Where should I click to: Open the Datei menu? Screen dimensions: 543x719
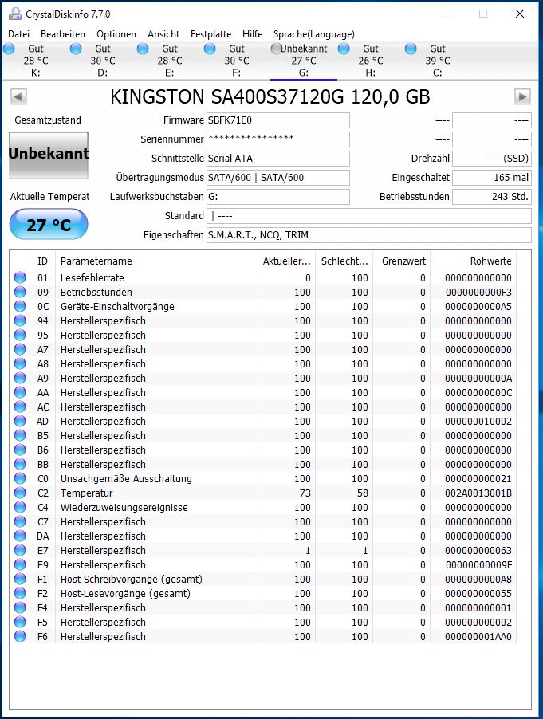click(19, 34)
